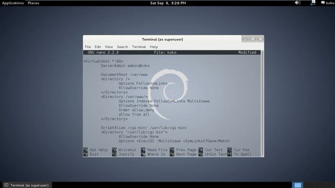Click the line '<Directory "/usr/lib/cgi-bin">'
Viewport: 335px width, 188px height.
[134, 132]
